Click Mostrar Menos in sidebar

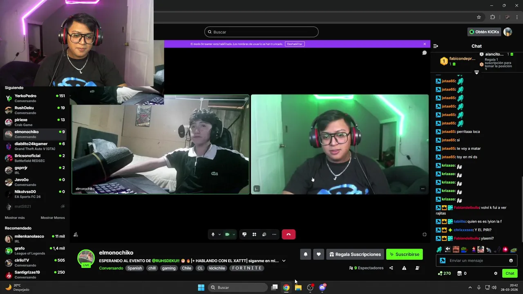pyautogui.click(x=53, y=218)
